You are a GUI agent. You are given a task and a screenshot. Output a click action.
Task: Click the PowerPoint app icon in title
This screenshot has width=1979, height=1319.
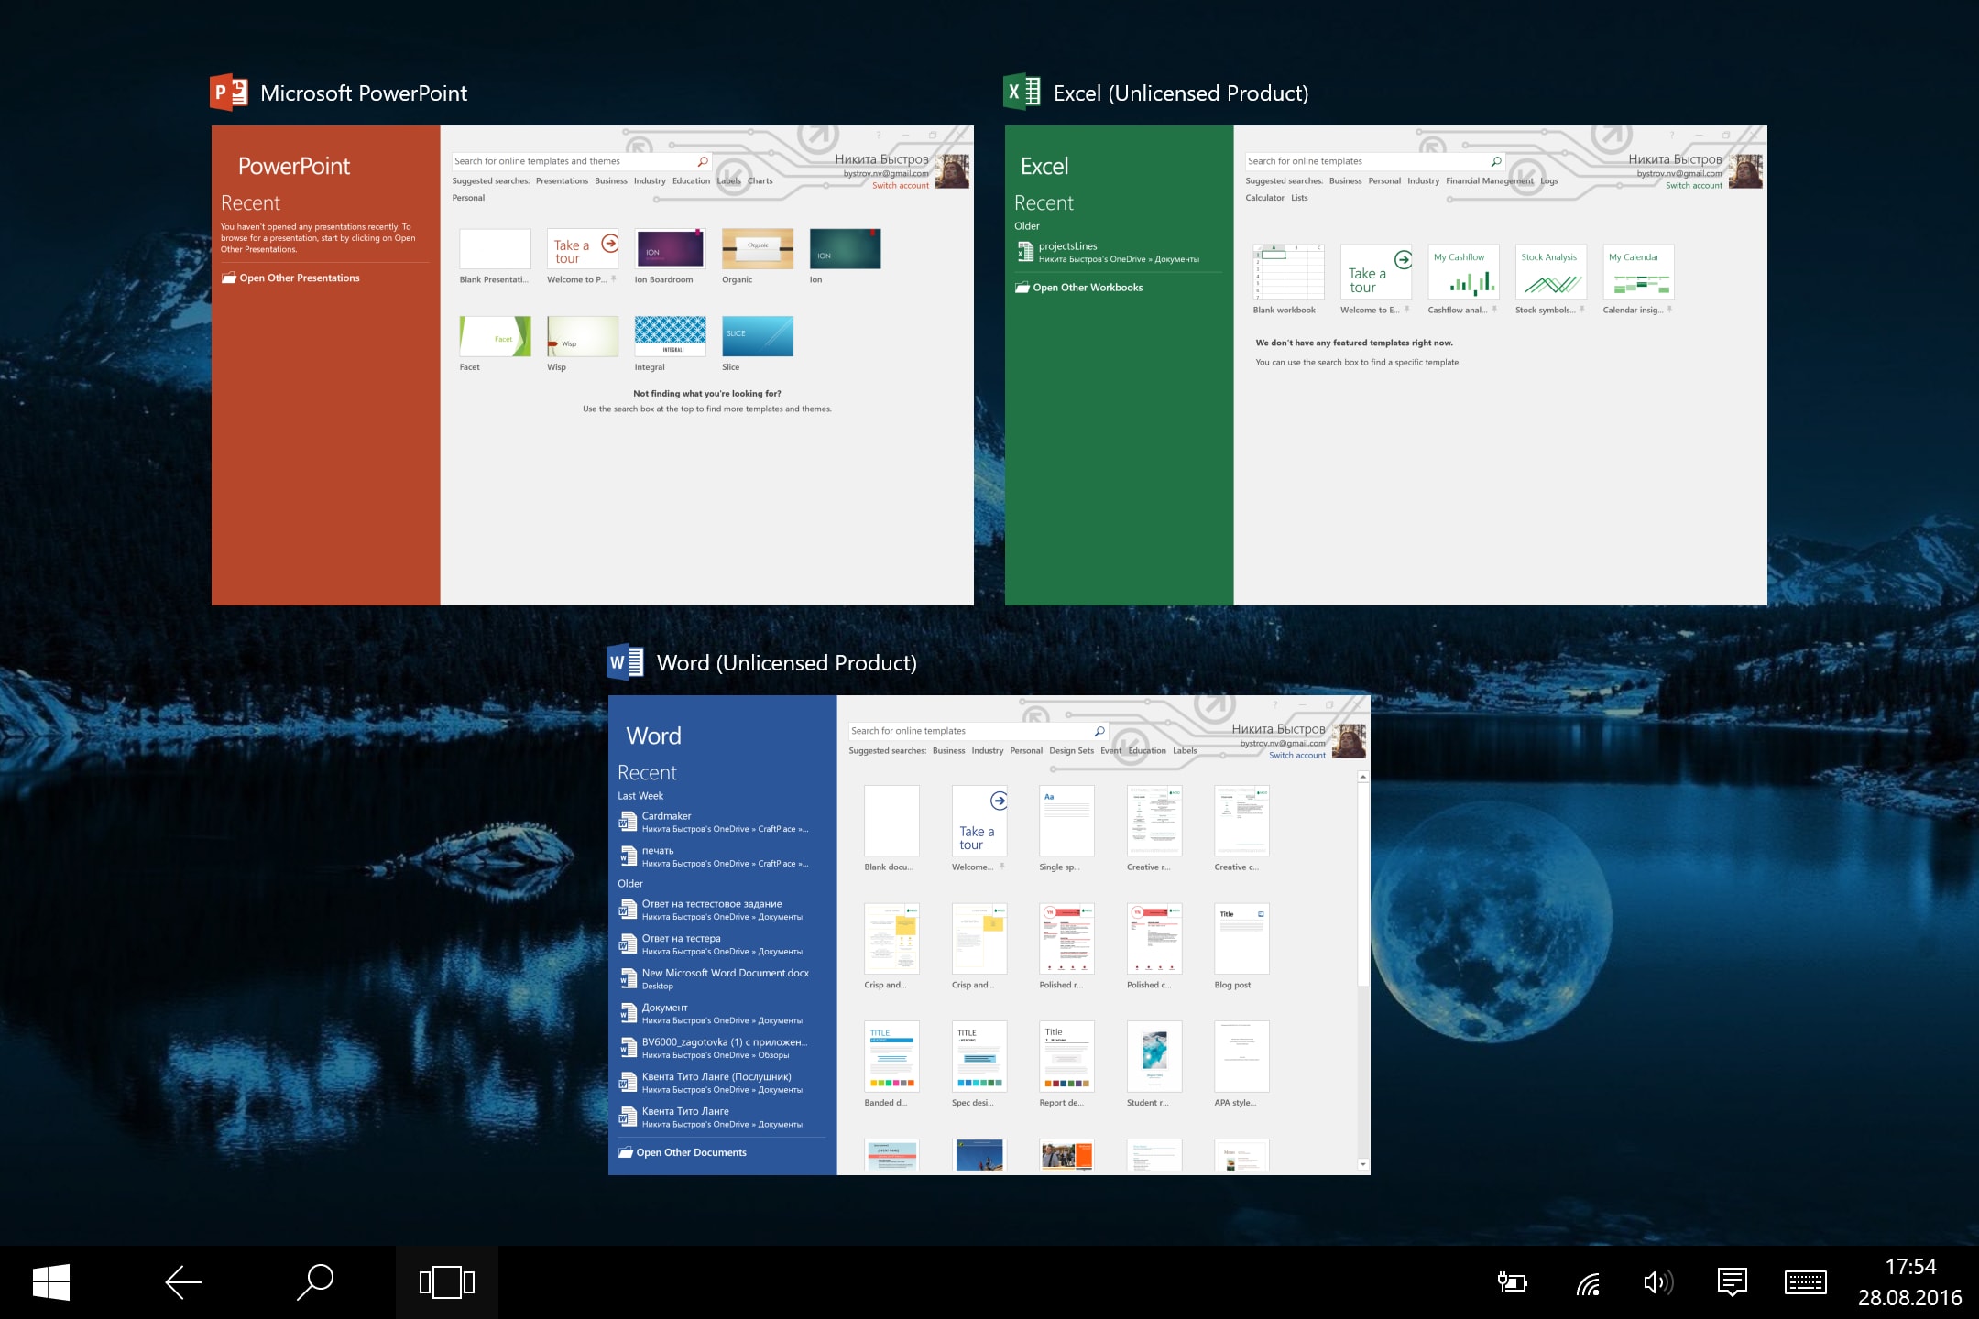tap(229, 93)
